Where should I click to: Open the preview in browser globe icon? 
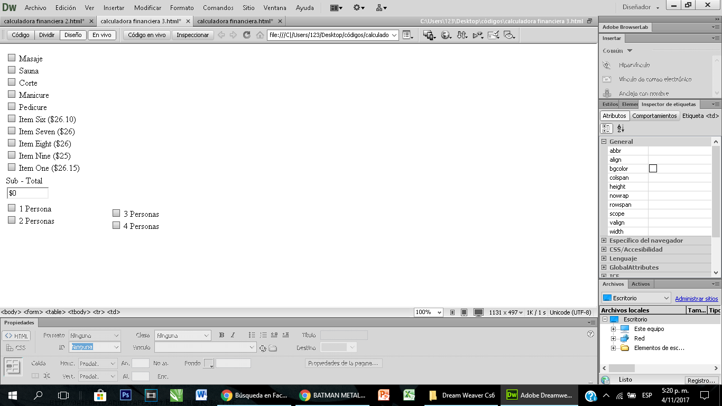point(446,35)
